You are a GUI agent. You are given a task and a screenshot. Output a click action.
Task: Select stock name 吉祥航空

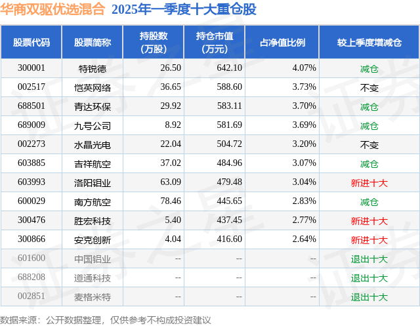point(93,164)
